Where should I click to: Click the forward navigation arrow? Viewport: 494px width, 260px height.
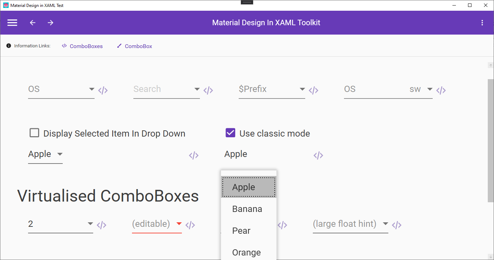50,22
